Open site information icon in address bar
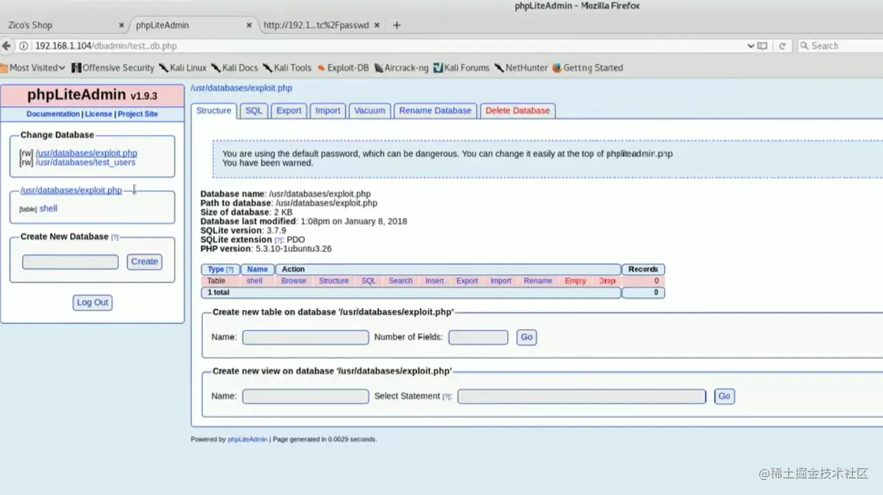883x495 pixels. (x=24, y=46)
